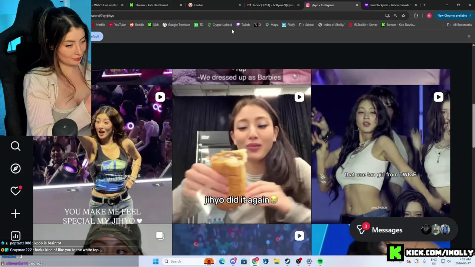This screenshot has height=267, width=475.
Task: Open Microsoft Store from taskbar
Action: coord(244,261)
